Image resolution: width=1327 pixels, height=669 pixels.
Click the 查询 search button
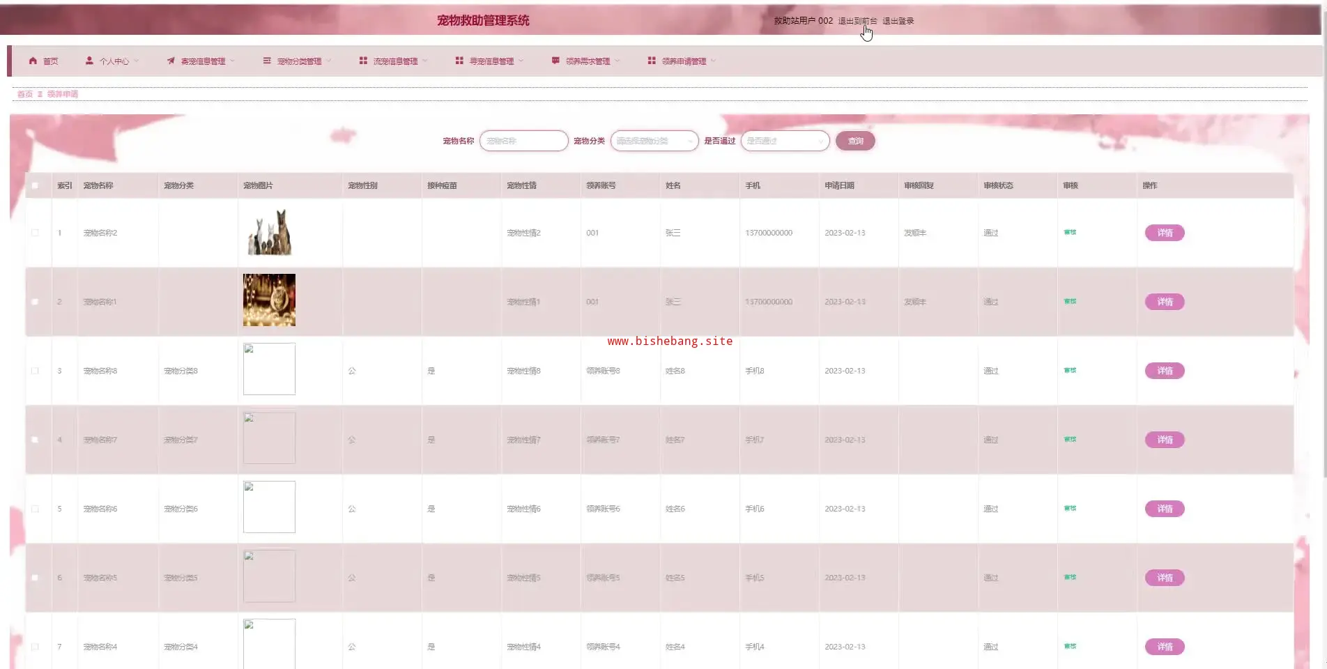[x=855, y=141]
